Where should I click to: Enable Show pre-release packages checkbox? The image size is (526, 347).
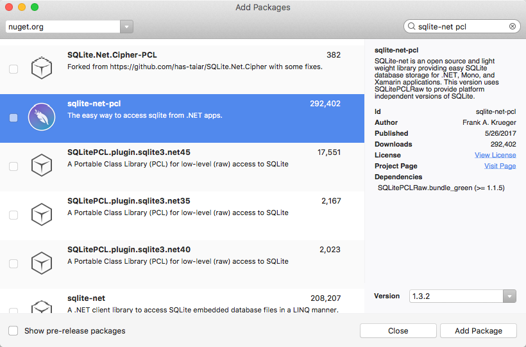[x=13, y=330]
